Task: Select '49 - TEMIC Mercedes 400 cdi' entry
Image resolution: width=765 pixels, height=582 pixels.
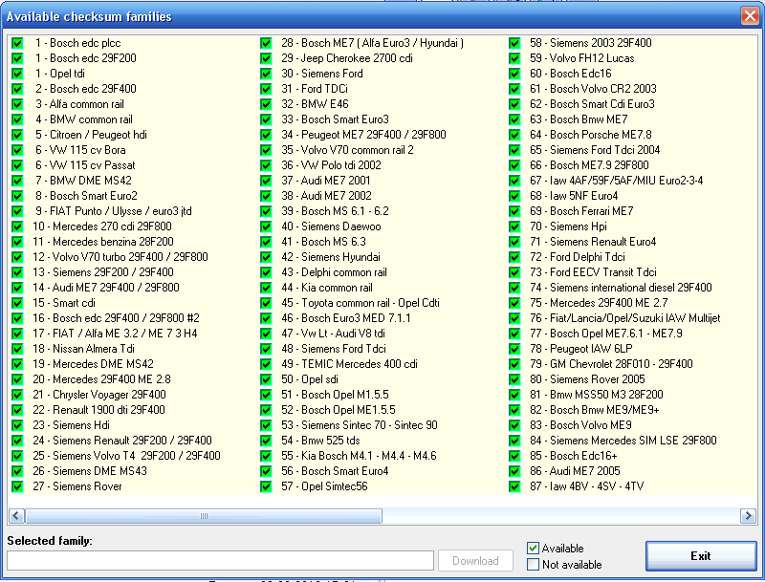Action: click(349, 364)
